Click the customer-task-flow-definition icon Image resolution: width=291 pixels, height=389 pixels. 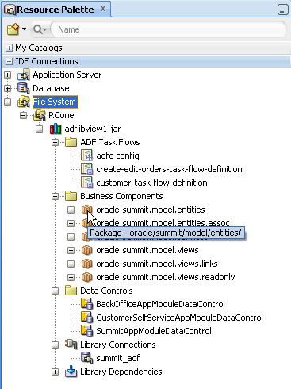click(x=86, y=183)
